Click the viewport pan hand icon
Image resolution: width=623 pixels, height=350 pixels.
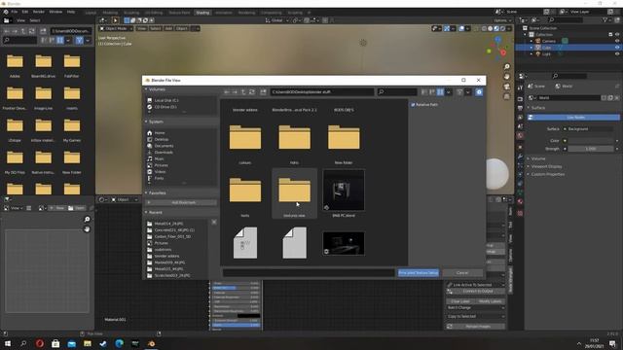[x=506, y=76]
